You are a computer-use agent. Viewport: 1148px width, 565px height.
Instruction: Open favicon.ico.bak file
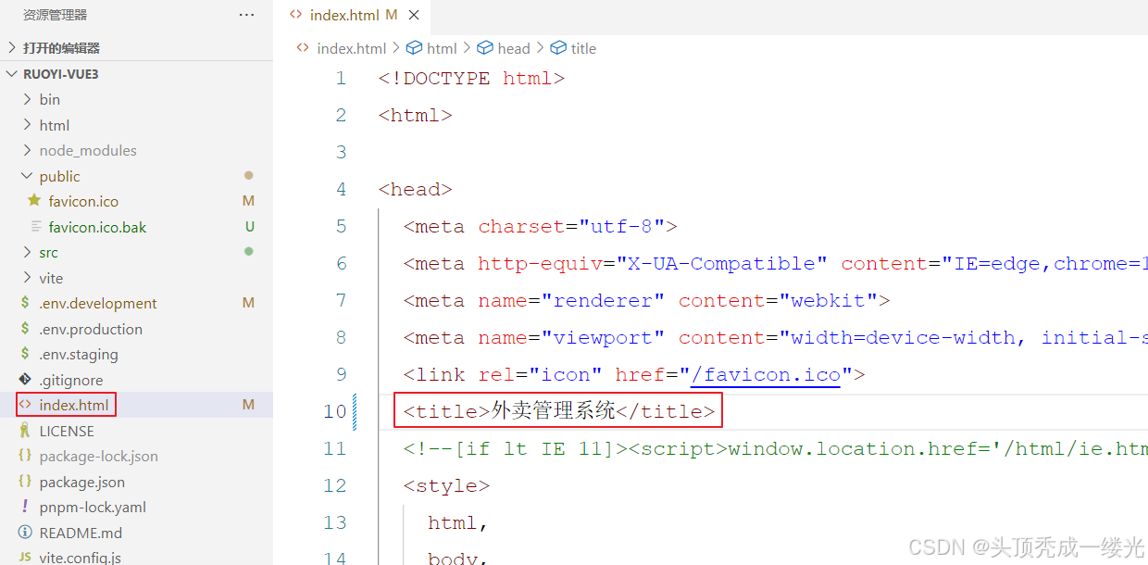[x=97, y=227]
